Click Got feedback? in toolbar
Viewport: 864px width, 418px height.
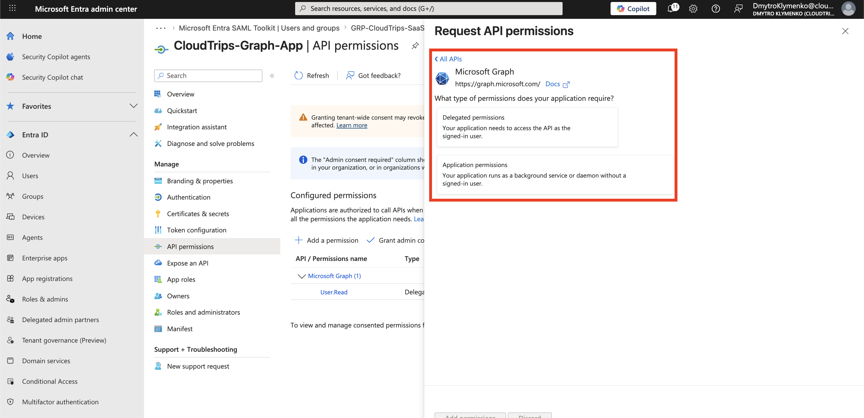coord(373,76)
